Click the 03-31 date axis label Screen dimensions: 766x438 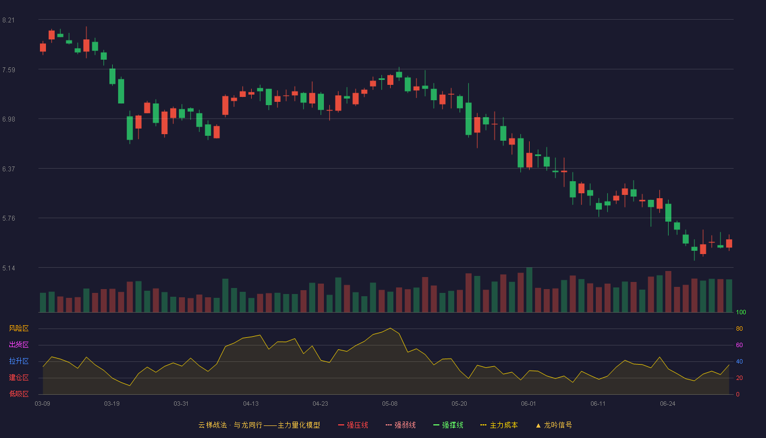click(x=181, y=404)
